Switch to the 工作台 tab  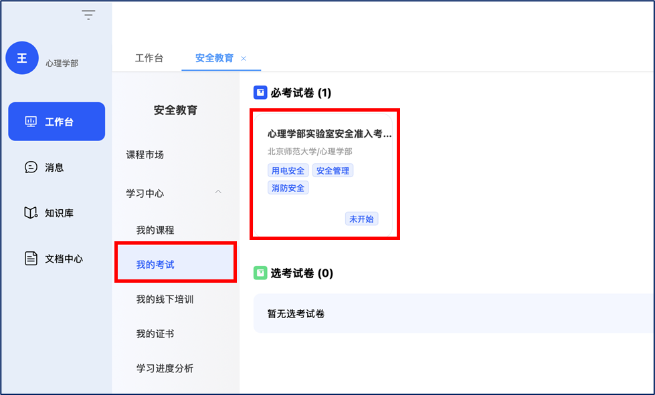(149, 58)
